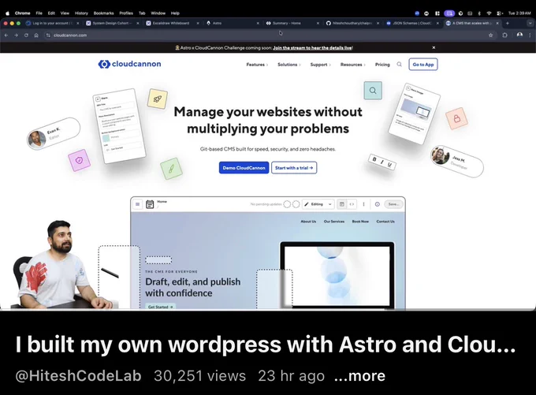This screenshot has height=395, width=536.
Task: Open the @HiteshCodeLab channel name
Action: (x=78, y=375)
